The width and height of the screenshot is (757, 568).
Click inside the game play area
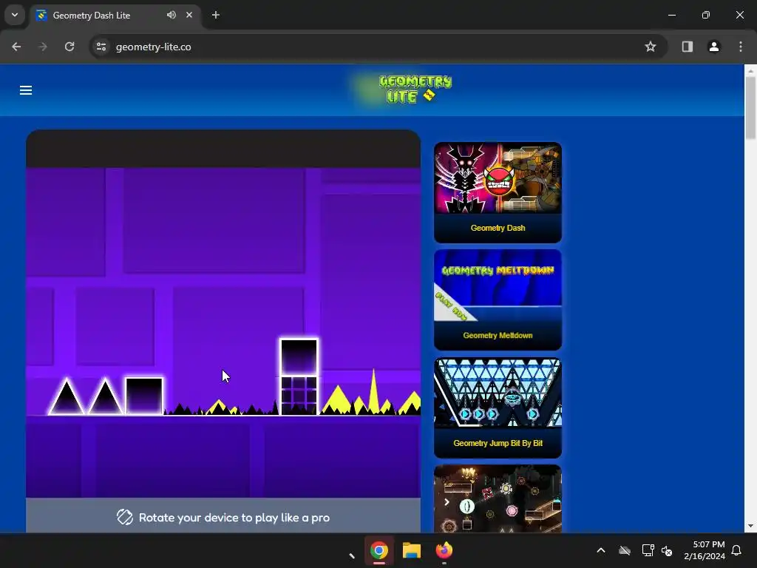coord(223,332)
